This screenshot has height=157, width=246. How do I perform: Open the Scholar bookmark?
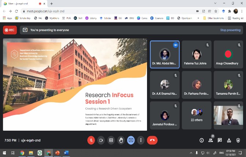tap(105, 18)
